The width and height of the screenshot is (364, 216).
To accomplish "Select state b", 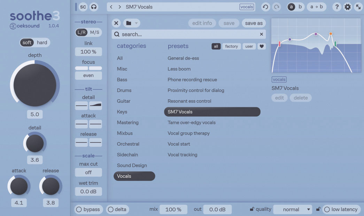I will (x=300, y=7).
